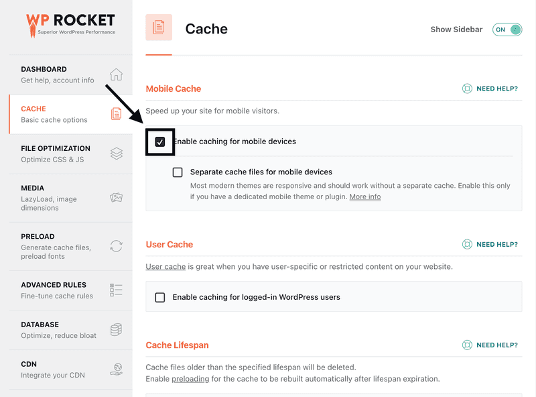Click the Database cylinder icon
Viewport: 536px width, 397px height.
point(116,329)
